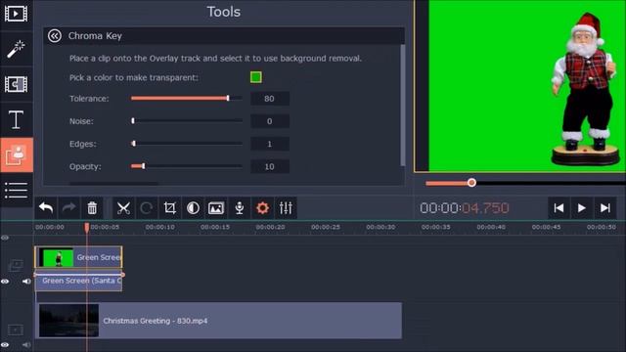Click green color swatch to pick transparent color

256,77
